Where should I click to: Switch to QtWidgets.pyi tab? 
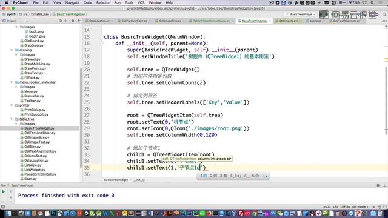[x=289, y=21]
